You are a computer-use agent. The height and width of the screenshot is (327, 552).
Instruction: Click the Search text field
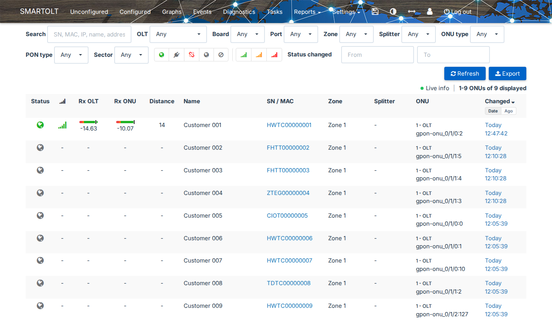point(89,34)
